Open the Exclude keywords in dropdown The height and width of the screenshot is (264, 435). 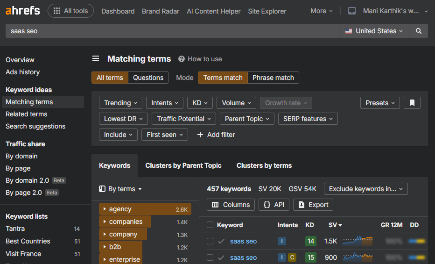coord(365,189)
